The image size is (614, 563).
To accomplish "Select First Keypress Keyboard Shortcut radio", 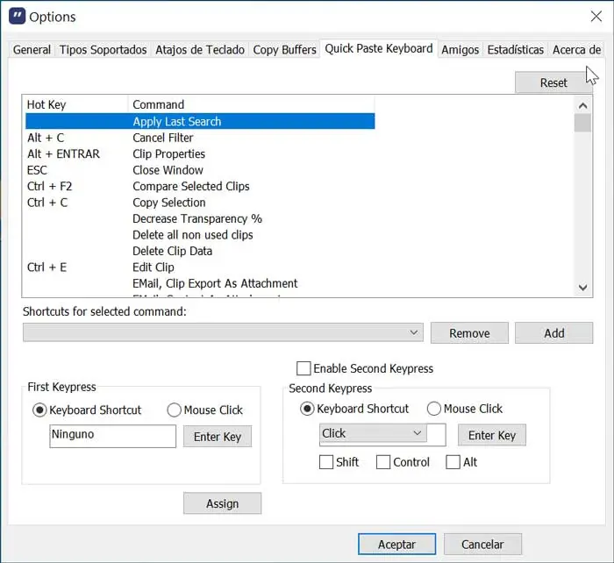I will click(x=40, y=410).
